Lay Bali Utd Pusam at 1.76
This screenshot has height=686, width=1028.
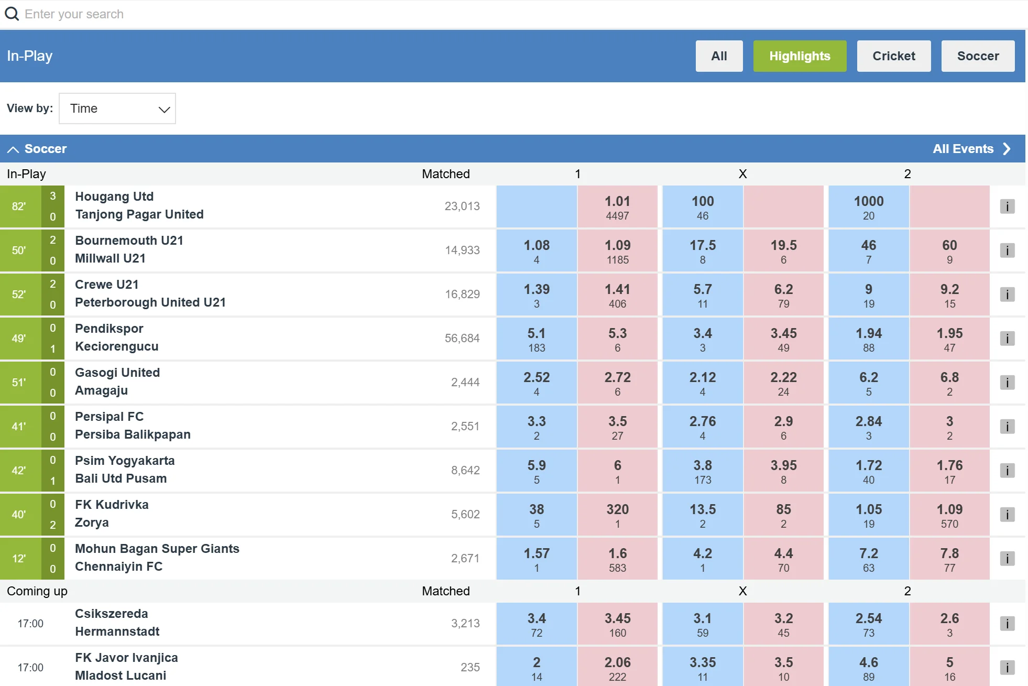(x=949, y=471)
